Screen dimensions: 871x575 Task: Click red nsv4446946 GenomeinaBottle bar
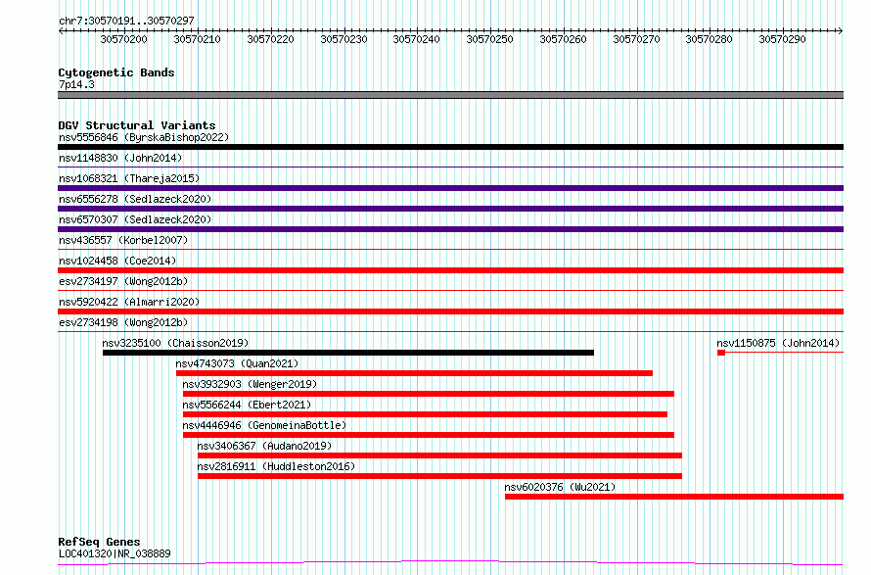[429, 435]
